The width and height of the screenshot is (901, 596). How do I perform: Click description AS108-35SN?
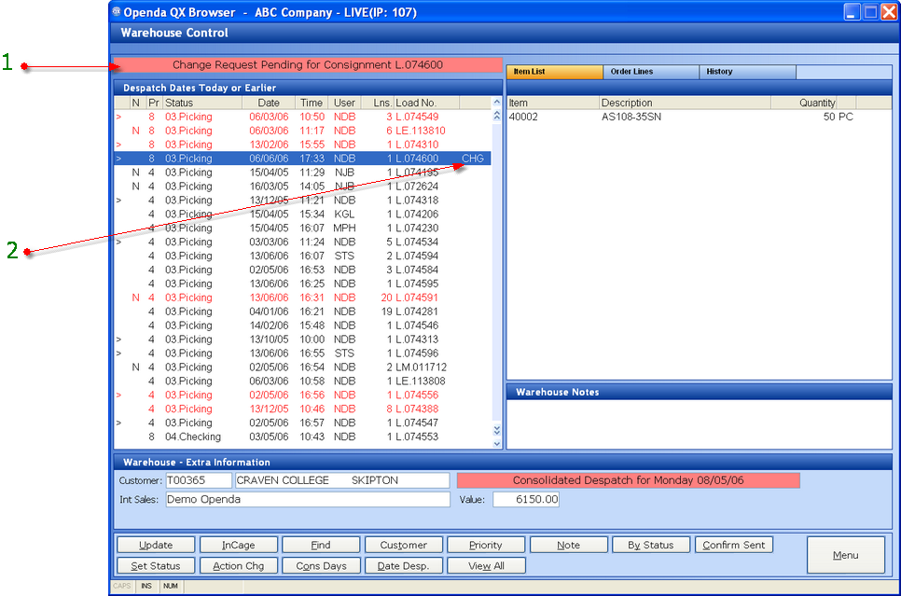tap(631, 117)
